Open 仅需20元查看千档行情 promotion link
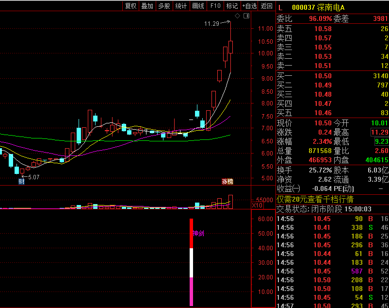Viewport: 389px width, 308px height. click(x=315, y=199)
